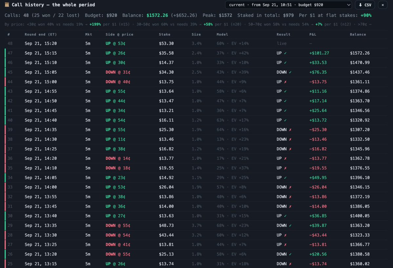393x268 pixels.
Task: Click the stake '$16.82'
Action: [166, 149]
